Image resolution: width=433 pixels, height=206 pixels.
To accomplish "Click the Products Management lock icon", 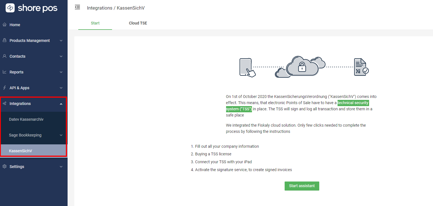I will pyautogui.click(x=5, y=40).
